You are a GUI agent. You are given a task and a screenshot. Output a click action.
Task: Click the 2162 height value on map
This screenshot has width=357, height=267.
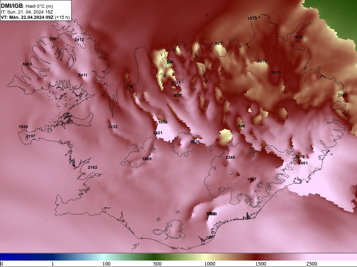(92, 168)
